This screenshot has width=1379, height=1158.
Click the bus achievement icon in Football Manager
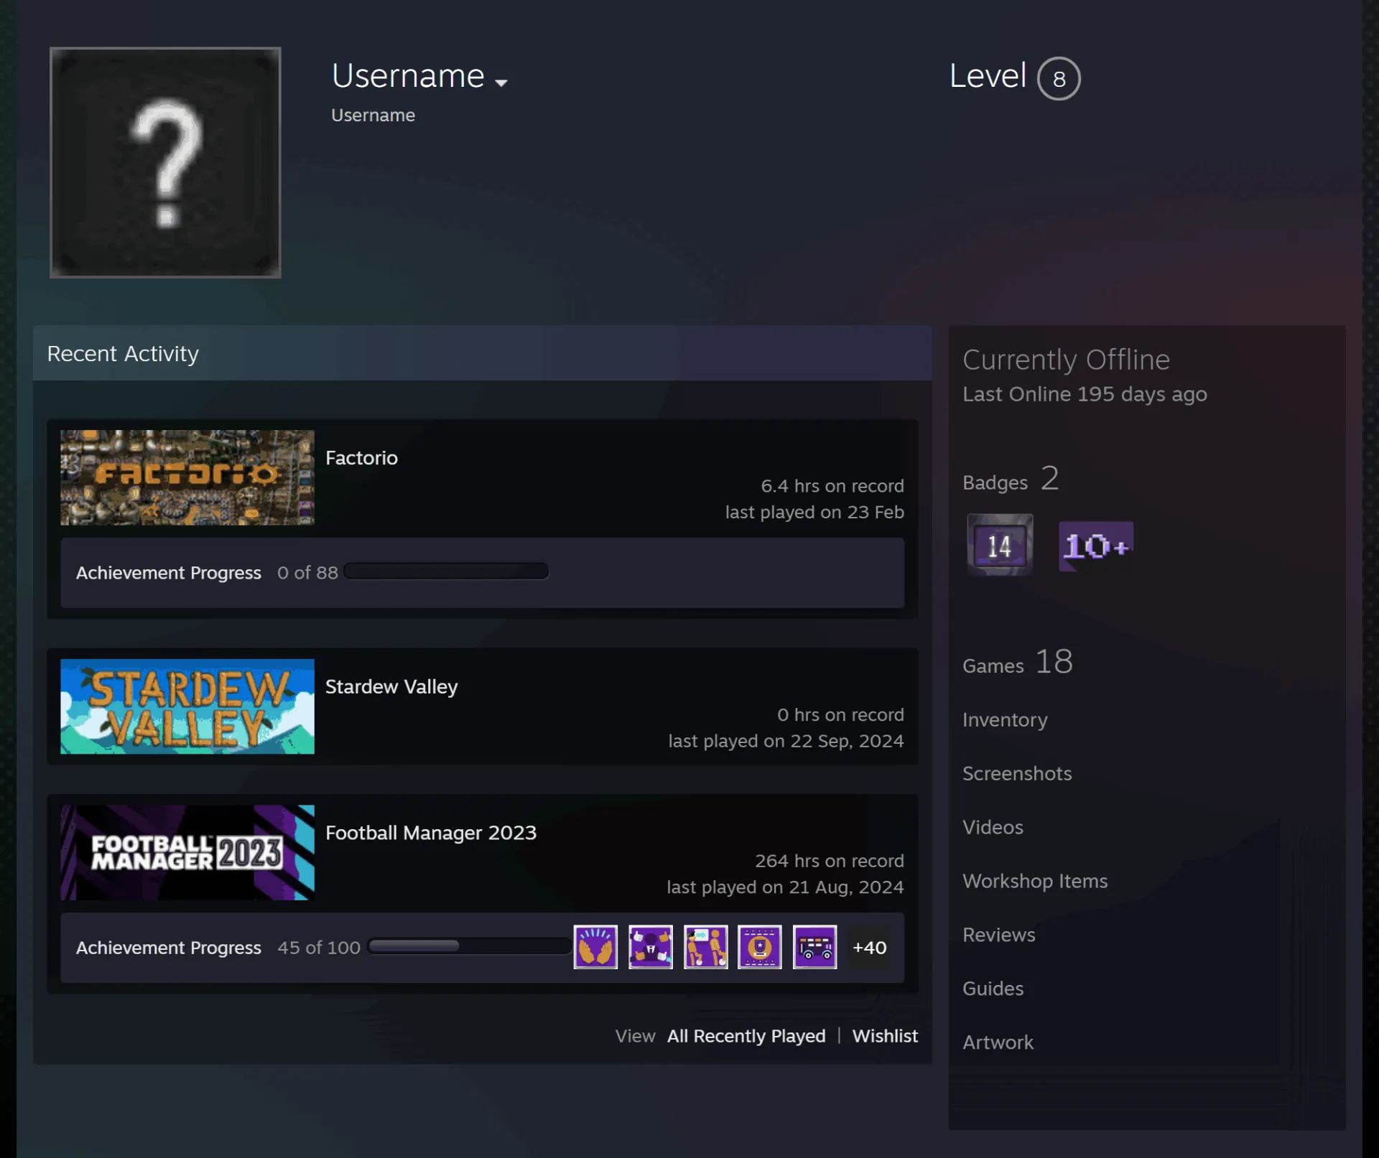(815, 947)
